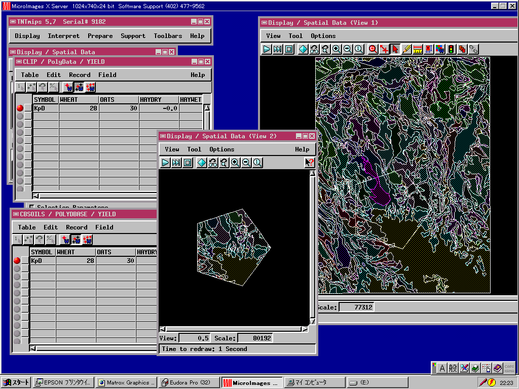The height and width of the screenshot is (389, 519).
Task: Select the red arrow select tool in View 1
Action: 395,49
